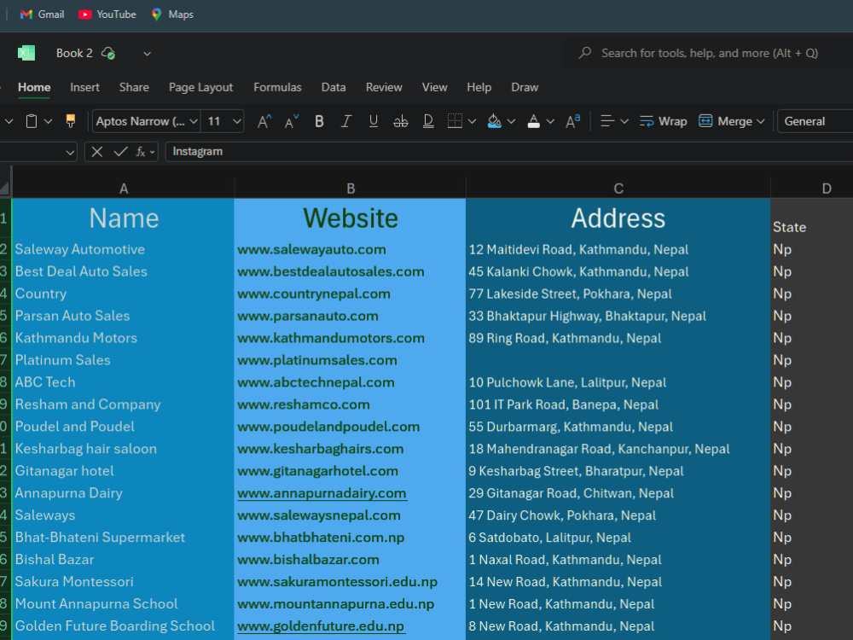Toggle italic formatting

(x=346, y=121)
